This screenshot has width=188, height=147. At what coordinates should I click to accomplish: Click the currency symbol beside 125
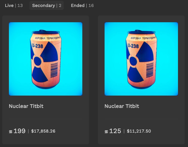[x=106, y=131]
